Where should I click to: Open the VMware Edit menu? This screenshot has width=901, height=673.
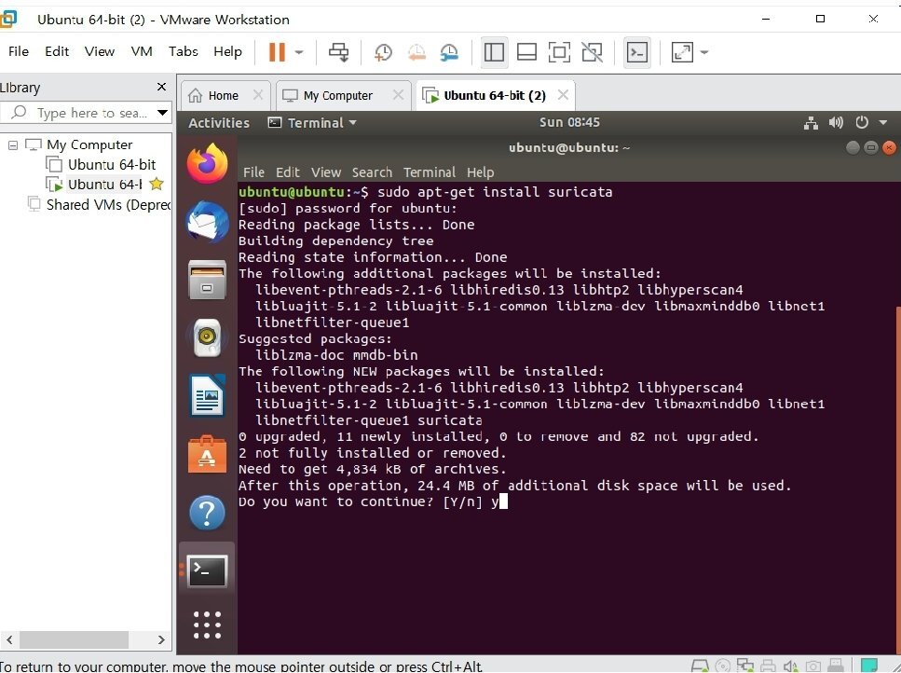click(57, 51)
